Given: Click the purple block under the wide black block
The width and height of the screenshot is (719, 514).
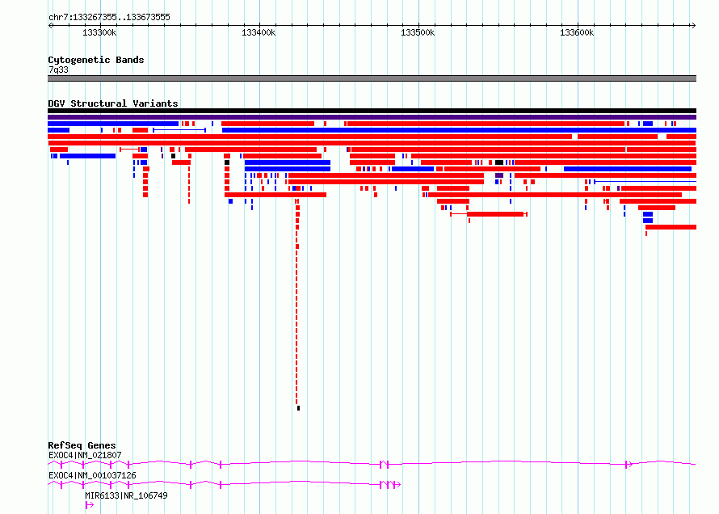Looking at the screenshot, I should [x=499, y=175].
